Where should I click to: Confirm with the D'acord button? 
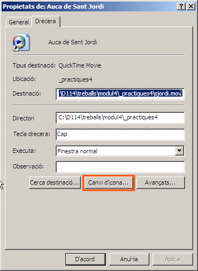point(85,259)
